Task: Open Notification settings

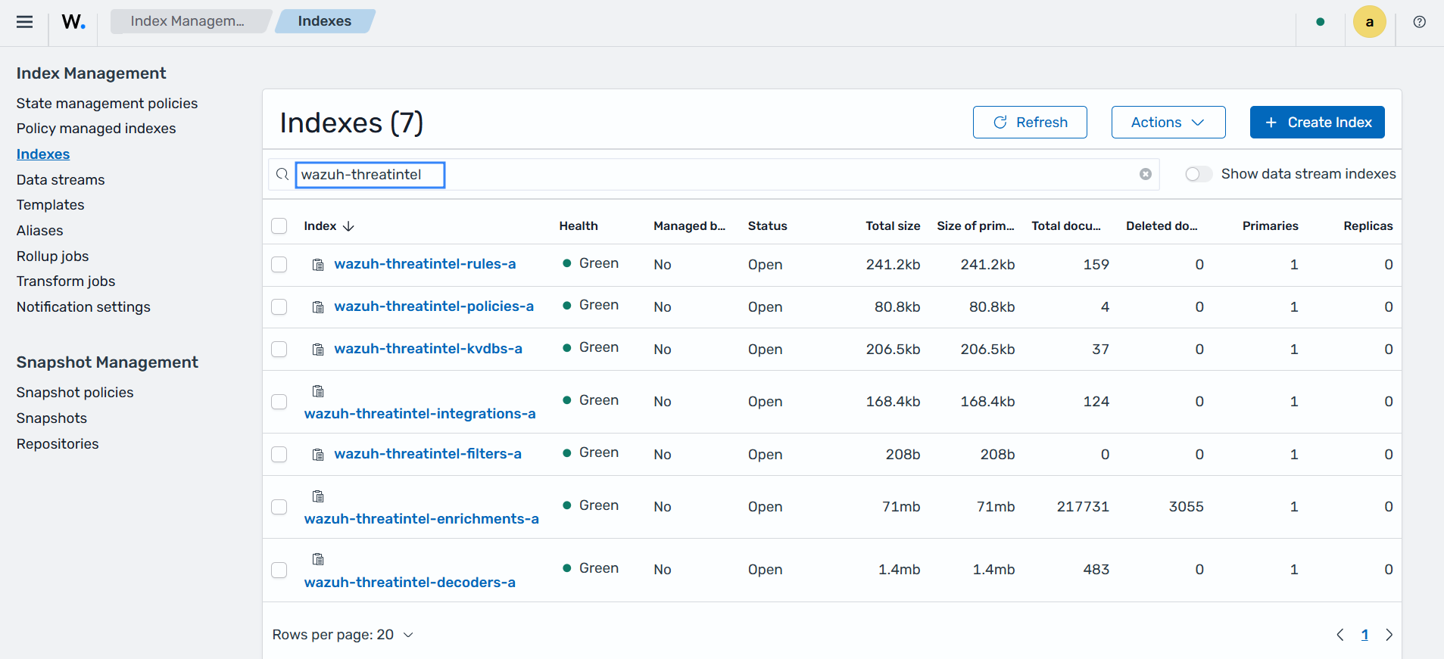Action: pos(83,307)
